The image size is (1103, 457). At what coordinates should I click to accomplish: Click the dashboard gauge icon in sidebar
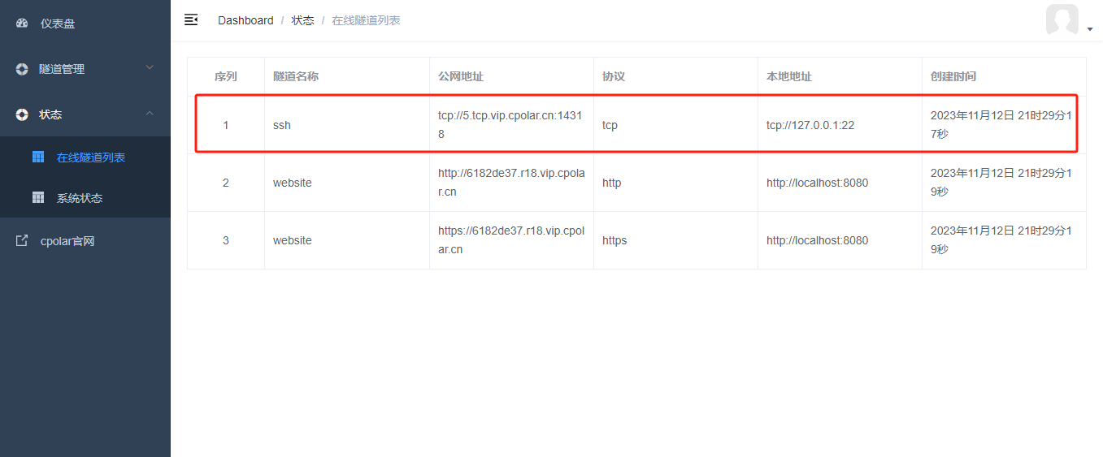point(22,24)
